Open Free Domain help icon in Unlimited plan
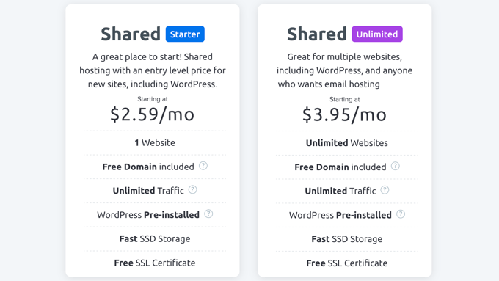499x281 pixels. click(396, 166)
